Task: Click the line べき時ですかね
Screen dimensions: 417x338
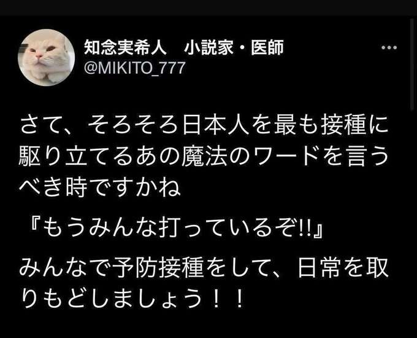Action: pos(100,187)
